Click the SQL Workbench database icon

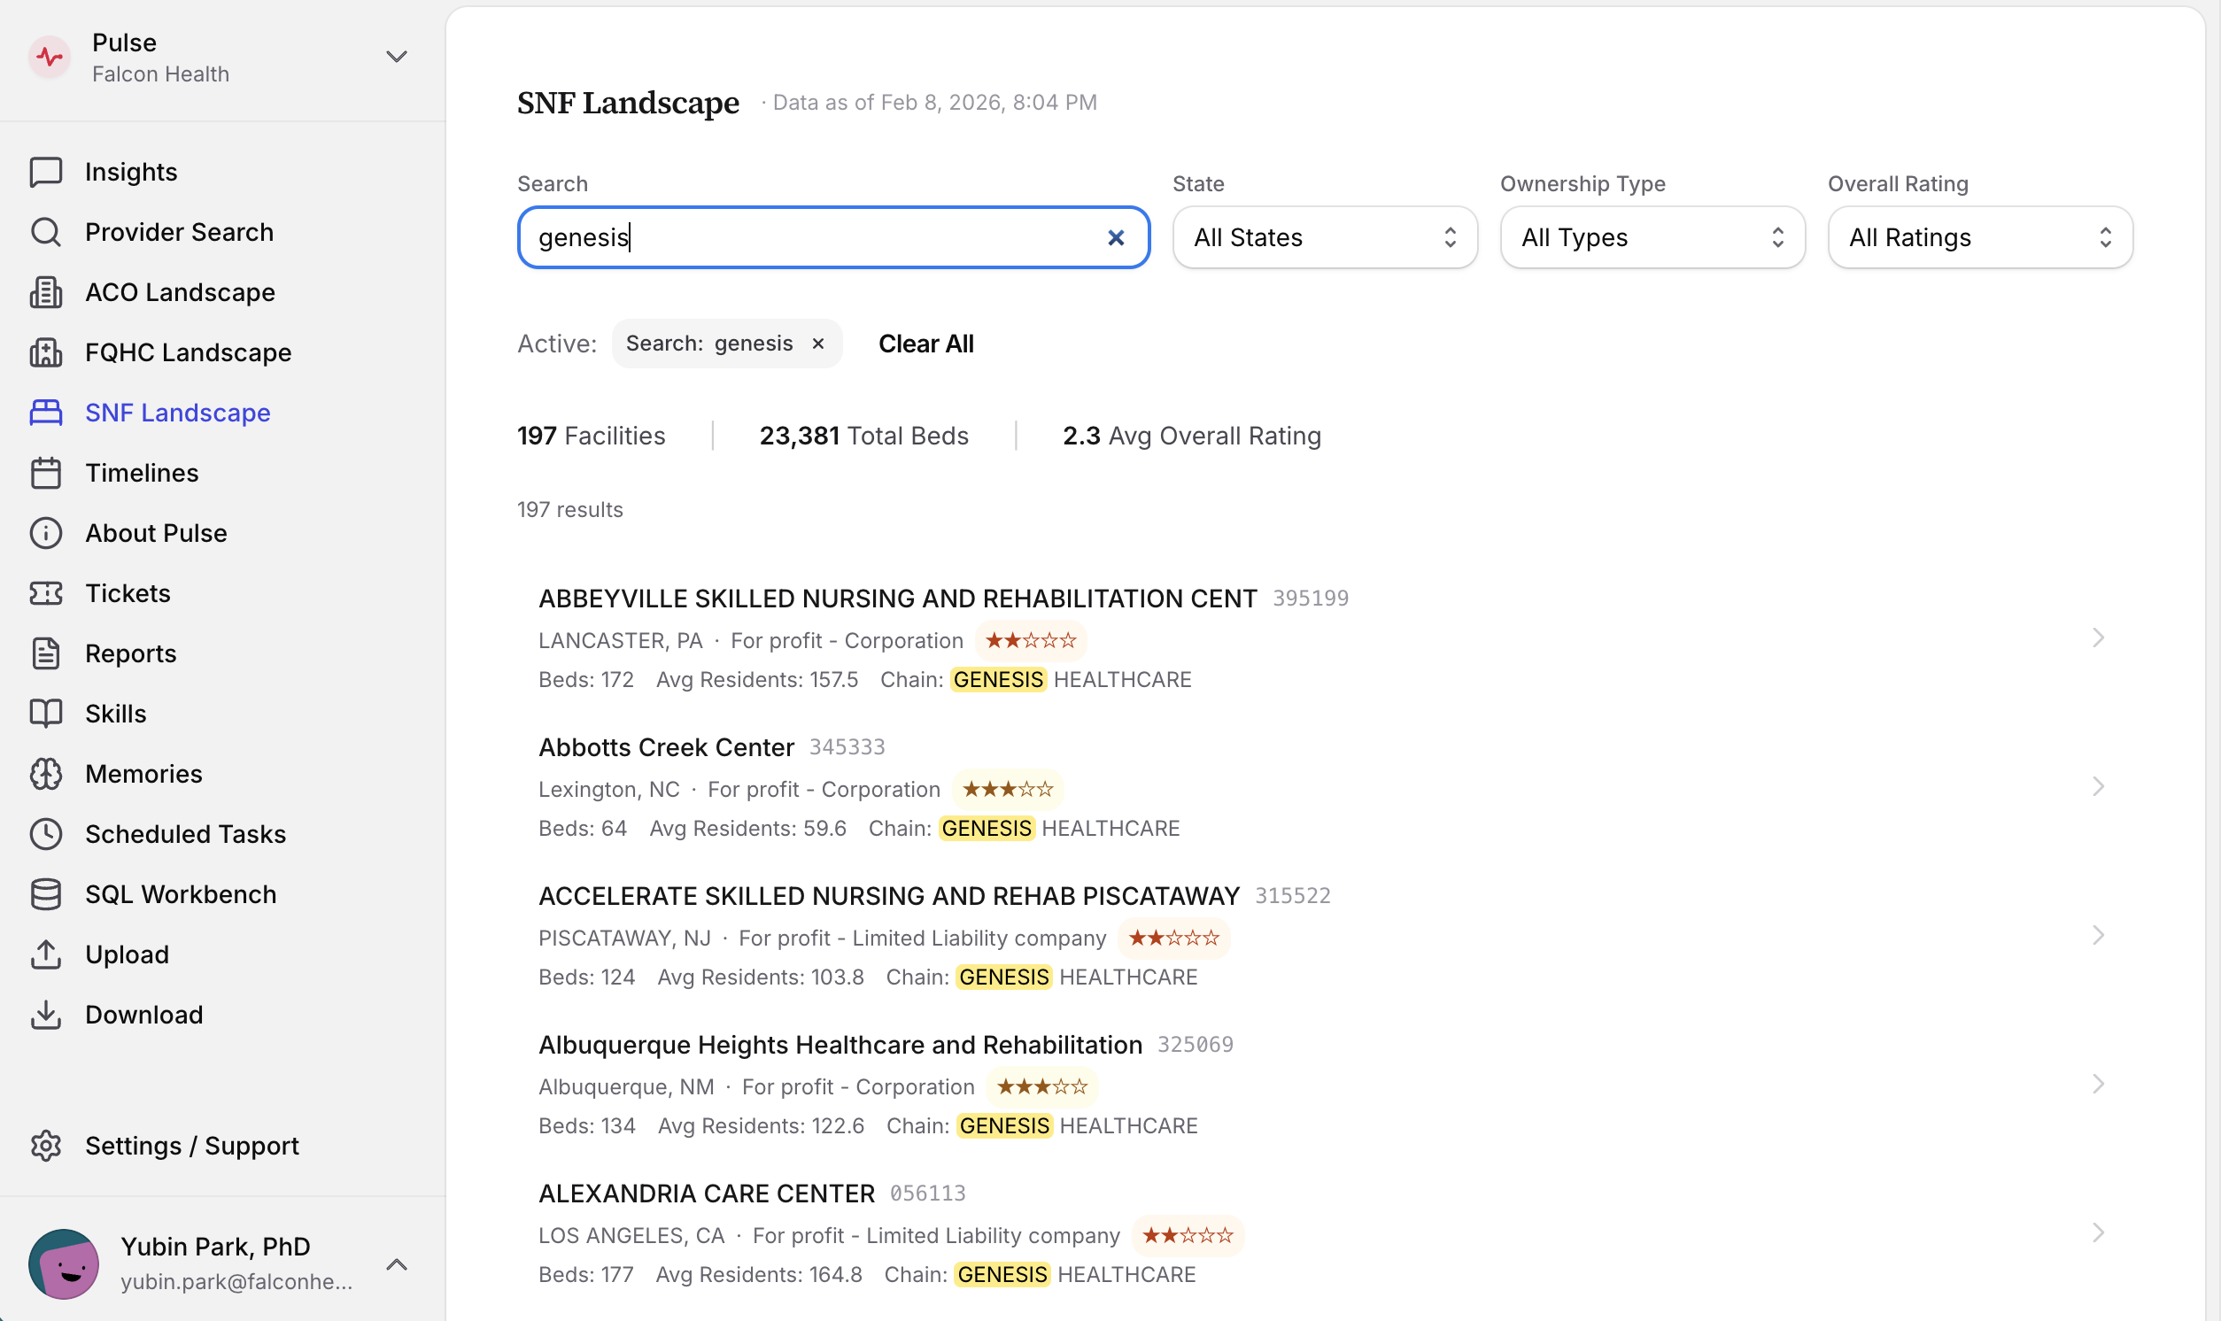coord(45,894)
